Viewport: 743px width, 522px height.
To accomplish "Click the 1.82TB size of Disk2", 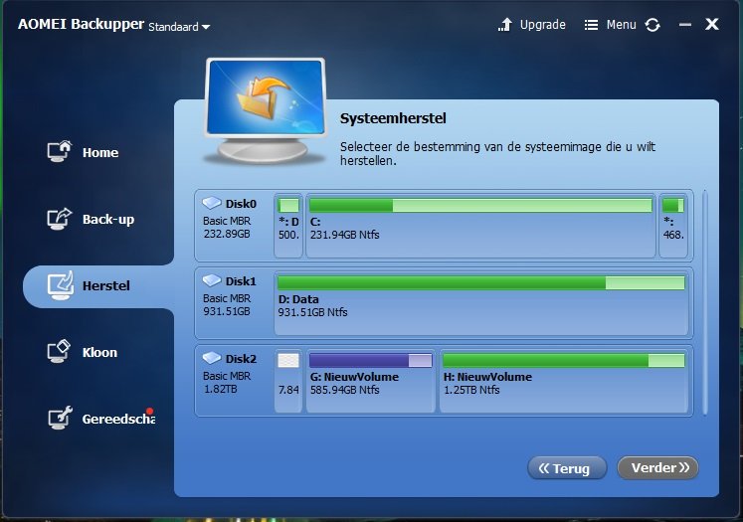I will 221,390.
